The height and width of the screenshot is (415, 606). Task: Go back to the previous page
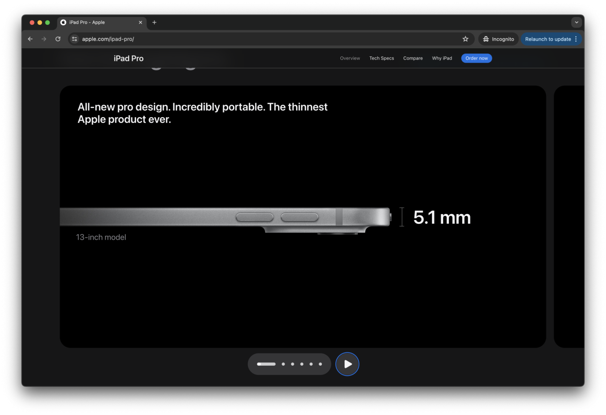pyautogui.click(x=30, y=39)
